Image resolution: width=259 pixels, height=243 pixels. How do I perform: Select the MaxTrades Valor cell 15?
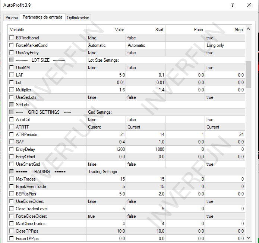[106, 179]
